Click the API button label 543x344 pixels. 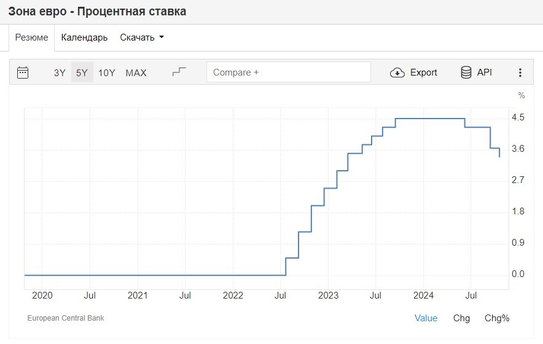click(x=485, y=72)
